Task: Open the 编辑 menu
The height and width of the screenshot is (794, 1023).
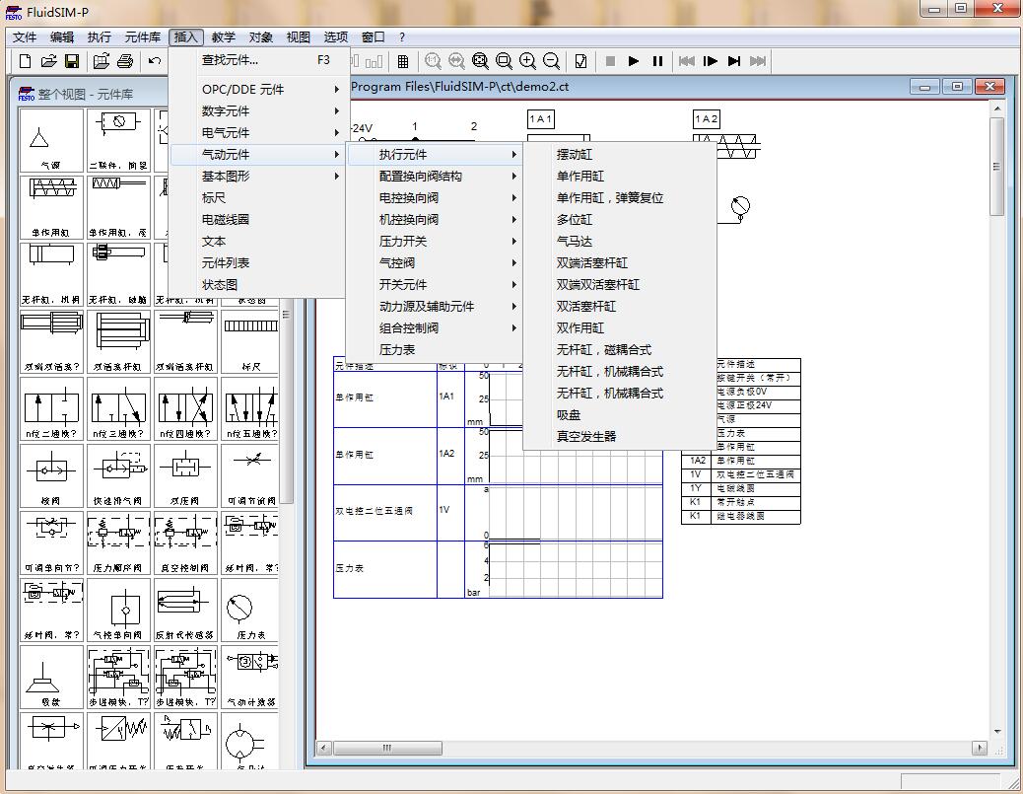Action: click(x=62, y=37)
